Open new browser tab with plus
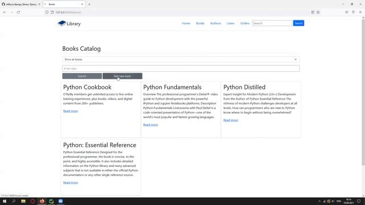 coord(89,4)
